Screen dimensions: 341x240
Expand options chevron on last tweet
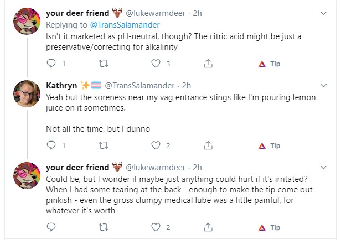(324, 168)
